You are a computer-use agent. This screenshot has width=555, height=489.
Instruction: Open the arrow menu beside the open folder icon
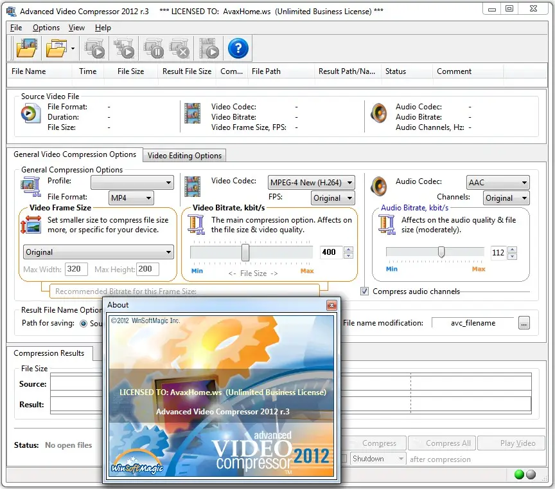click(73, 48)
